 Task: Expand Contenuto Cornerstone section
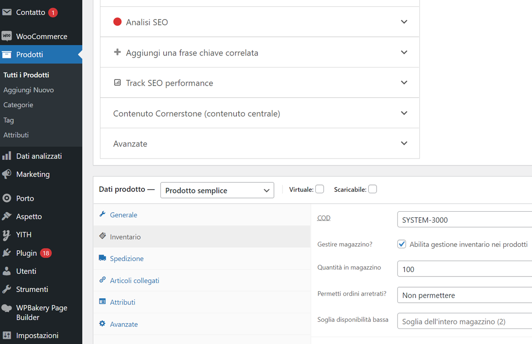260,114
